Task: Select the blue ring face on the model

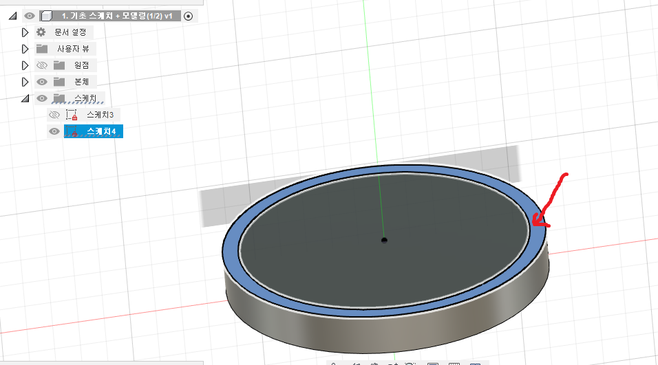Action: (x=232, y=252)
